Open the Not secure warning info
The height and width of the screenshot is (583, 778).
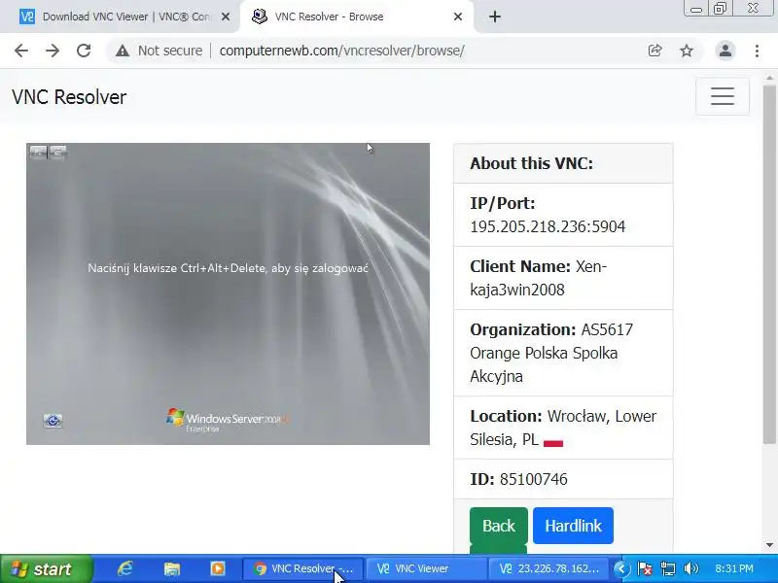click(159, 51)
